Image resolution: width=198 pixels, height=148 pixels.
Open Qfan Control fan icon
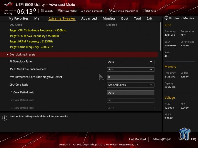[x=83, y=11]
